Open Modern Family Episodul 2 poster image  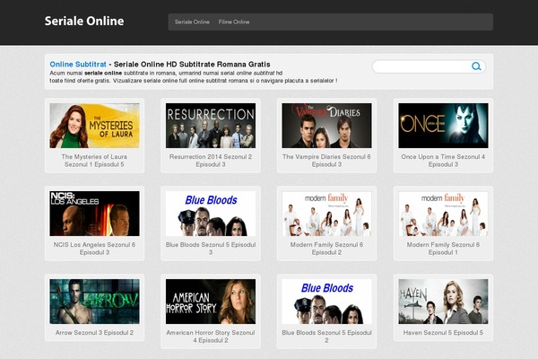click(326, 214)
